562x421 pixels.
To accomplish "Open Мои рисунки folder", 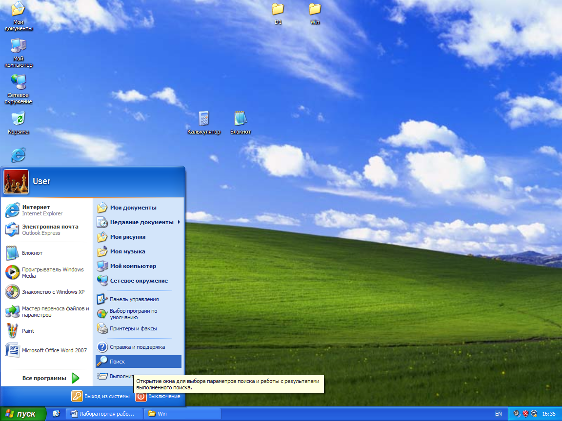I will pos(139,237).
